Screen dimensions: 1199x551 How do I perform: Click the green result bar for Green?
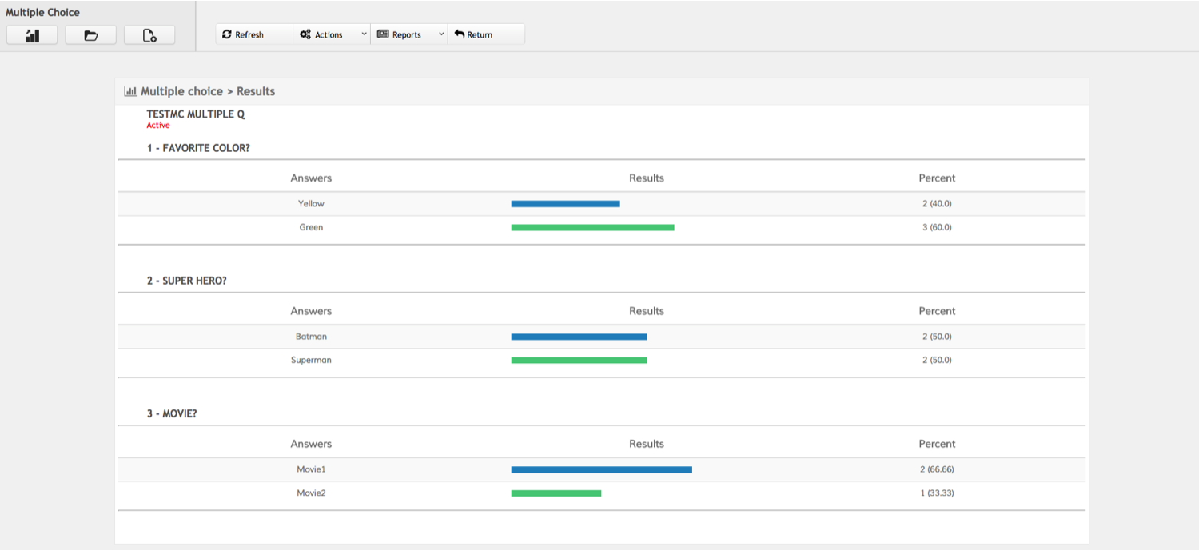(x=592, y=228)
